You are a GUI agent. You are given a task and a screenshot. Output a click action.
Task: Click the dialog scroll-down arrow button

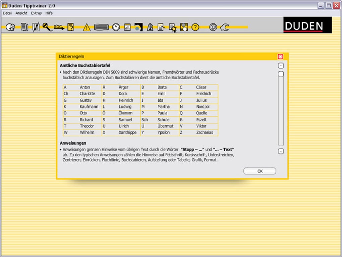tap(281, 151)
